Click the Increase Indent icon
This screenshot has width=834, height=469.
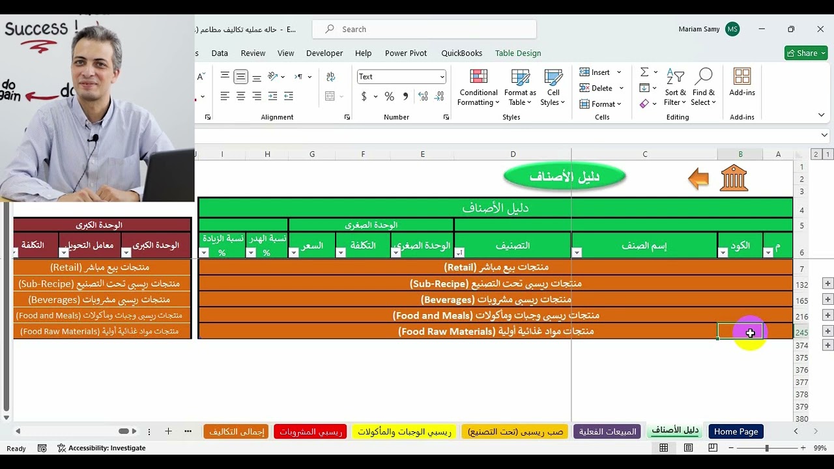click(x=289, y=96)
